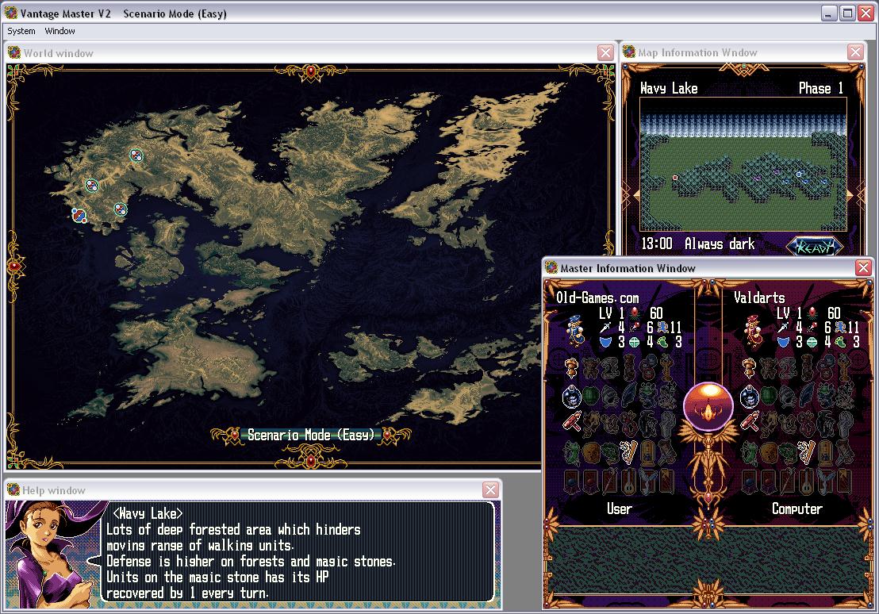Click the 'User' label under Old-Games.com
The width and height of the screenshot is (879, 614).
(x=620, y=508)
